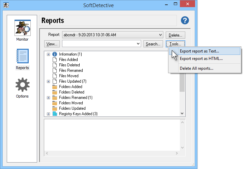Choose Export report as HTML
243x169 pixels.
205,59
